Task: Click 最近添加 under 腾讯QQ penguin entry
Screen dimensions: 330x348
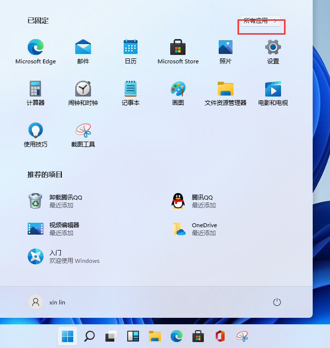Action: click(203, 205)
